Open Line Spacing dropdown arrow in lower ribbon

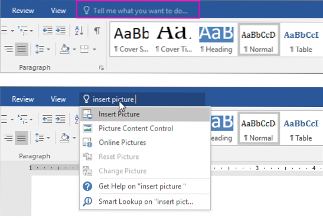pyautogui.click(x=48, y=138)
